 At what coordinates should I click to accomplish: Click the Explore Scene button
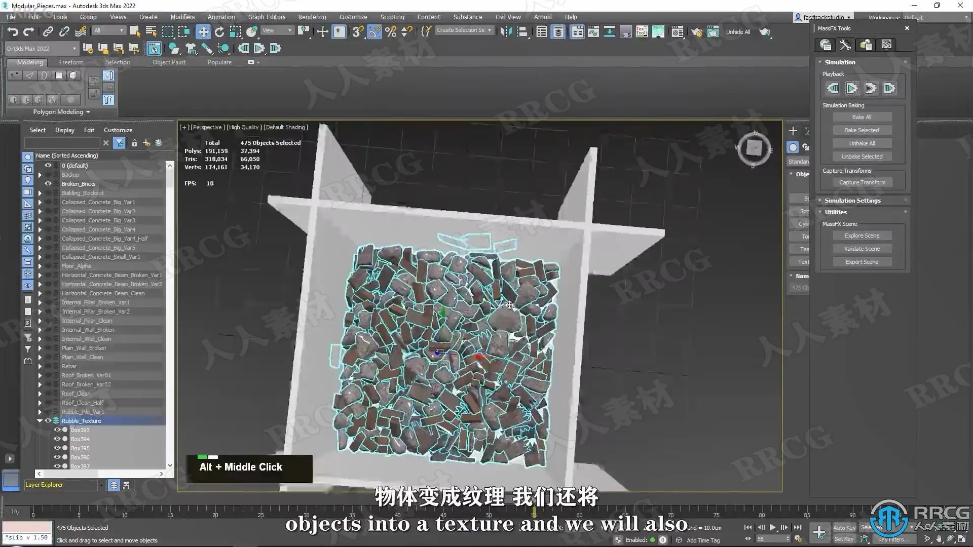862,236
